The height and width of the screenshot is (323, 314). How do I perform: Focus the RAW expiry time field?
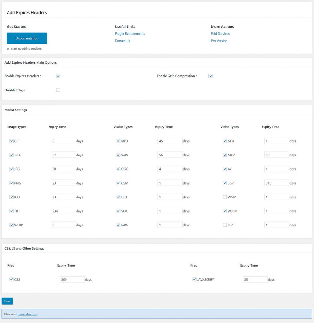tap(170, 225)
